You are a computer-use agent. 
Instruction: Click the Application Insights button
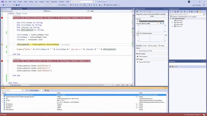point(111,5)
